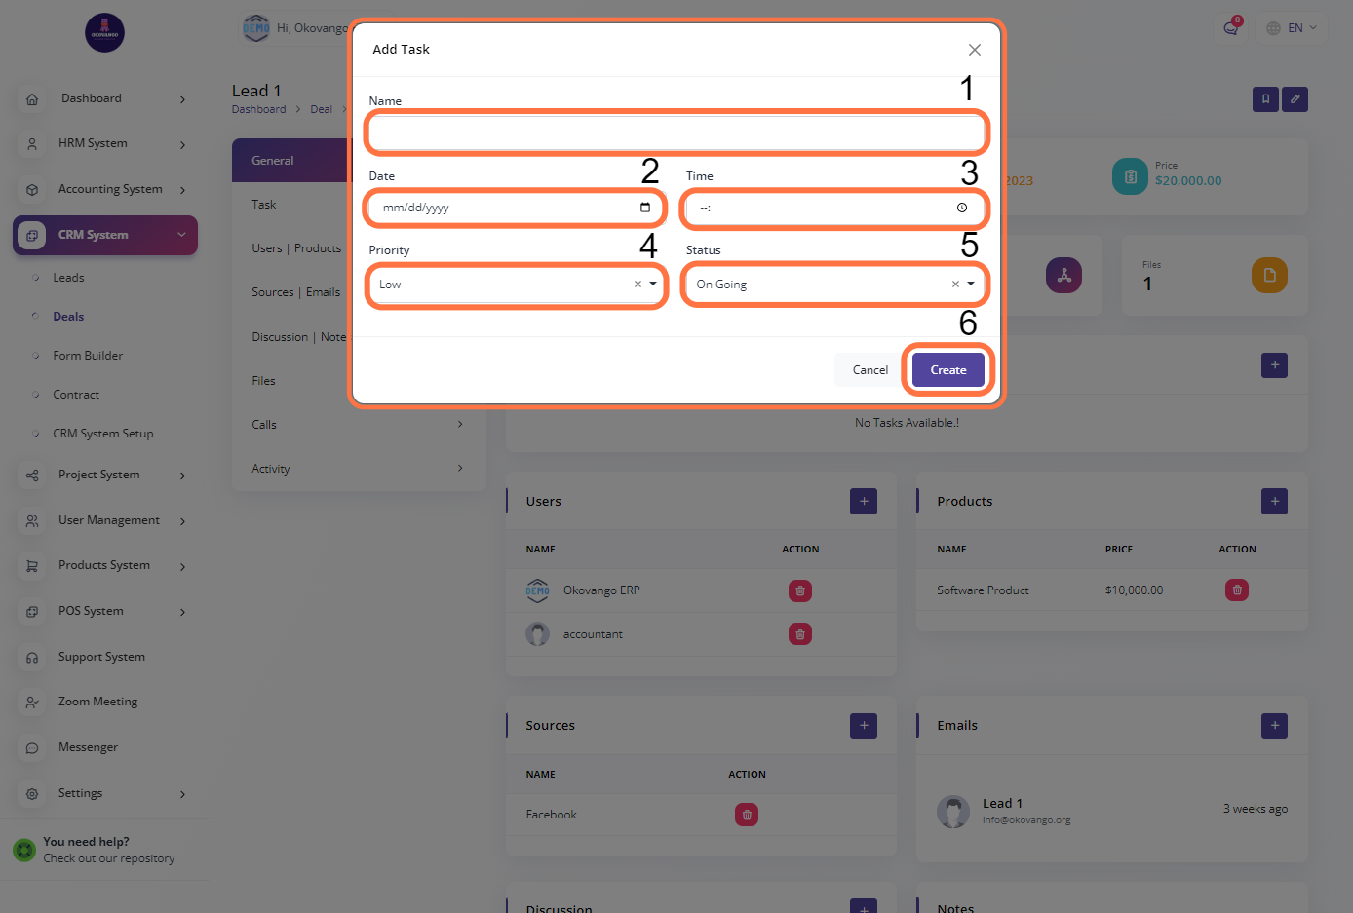
Task: Open the chat notifications icon
Action: 1231,28
